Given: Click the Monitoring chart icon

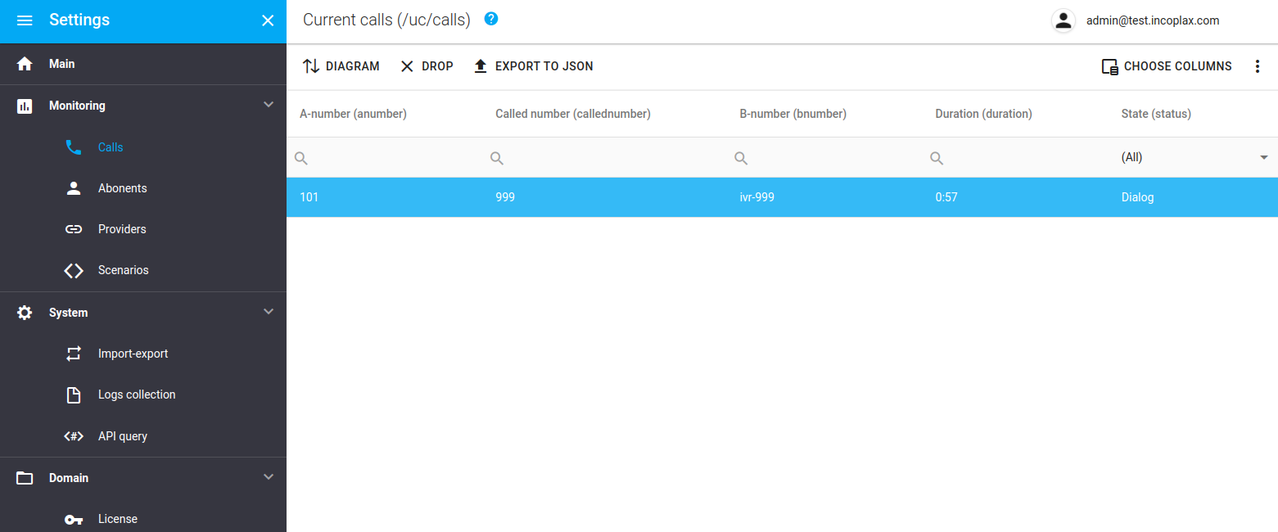Looking at the screenshot, I should click(x=25, y=106).
